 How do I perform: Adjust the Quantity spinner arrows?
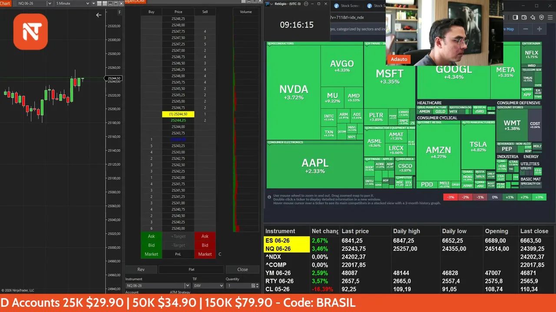258,286
